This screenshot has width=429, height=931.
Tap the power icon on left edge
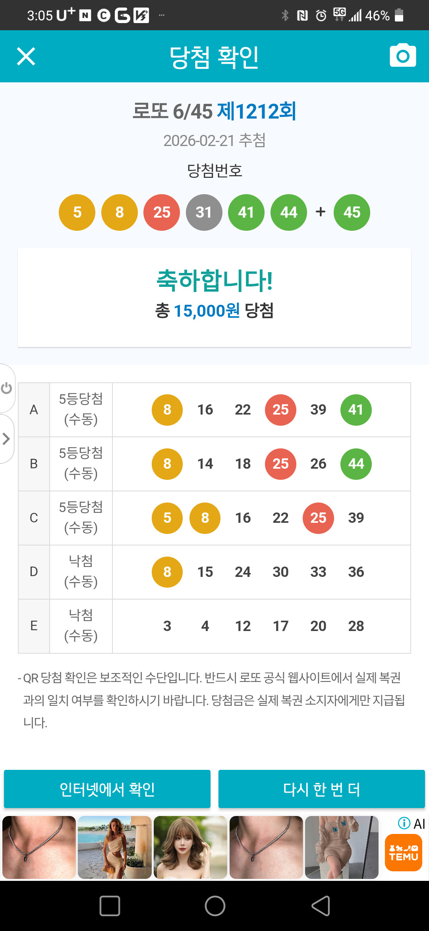pyautogui.click(x=6, y=388)
